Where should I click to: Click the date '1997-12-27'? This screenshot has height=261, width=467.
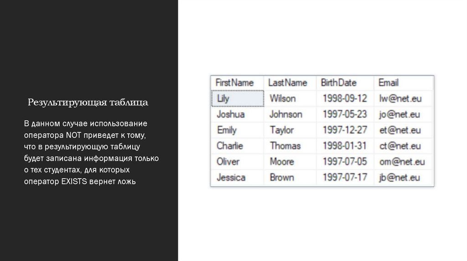tap(345, 130)
